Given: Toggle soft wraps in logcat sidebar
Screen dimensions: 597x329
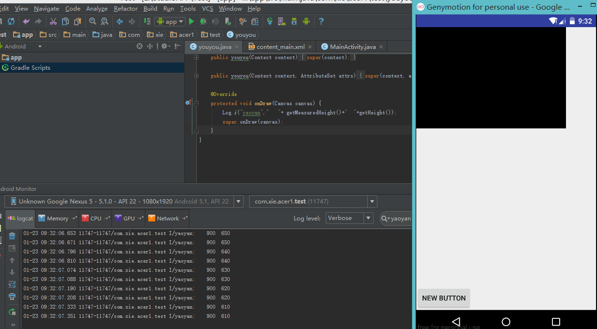Looking at the screenshot, I should 12,284.
